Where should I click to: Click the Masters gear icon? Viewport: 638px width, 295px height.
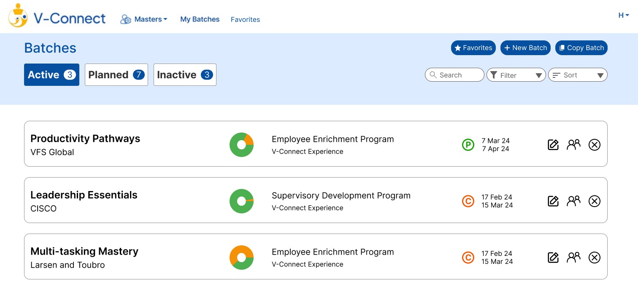coord(126,19)
